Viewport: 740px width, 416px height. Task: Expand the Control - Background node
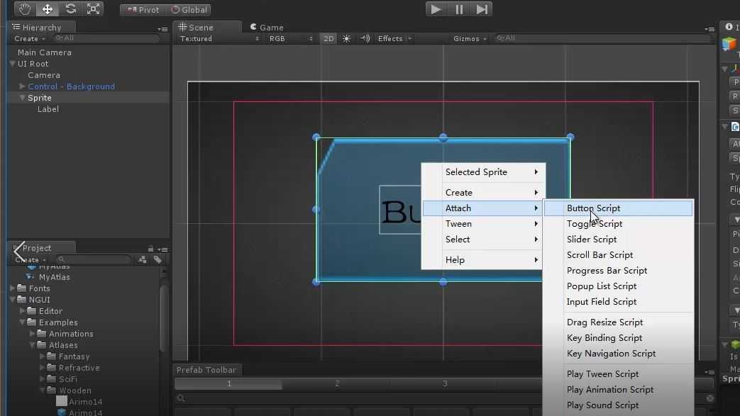[22, 86]
